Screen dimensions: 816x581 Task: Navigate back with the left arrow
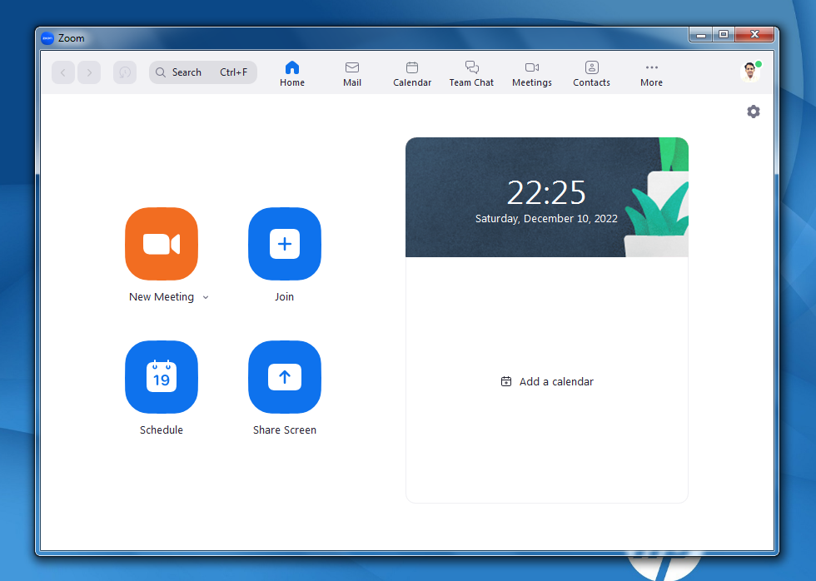pos(63,72)
